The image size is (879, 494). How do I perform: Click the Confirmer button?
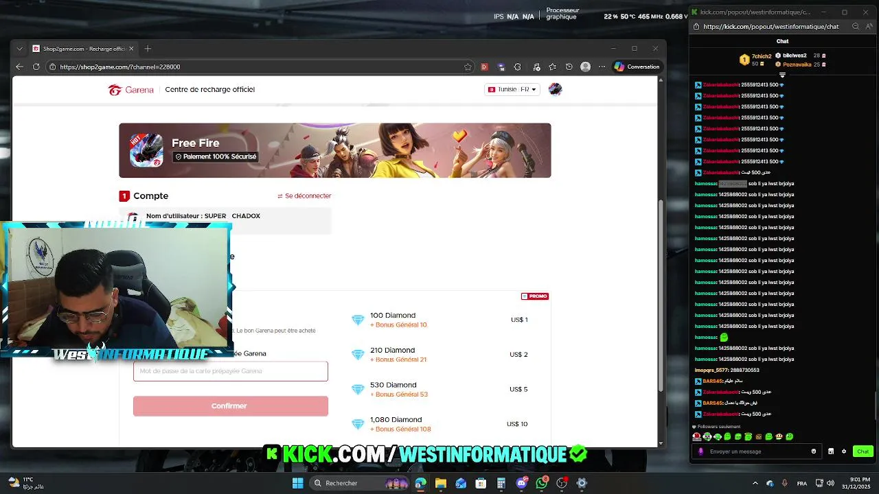(x=231, y=405)
